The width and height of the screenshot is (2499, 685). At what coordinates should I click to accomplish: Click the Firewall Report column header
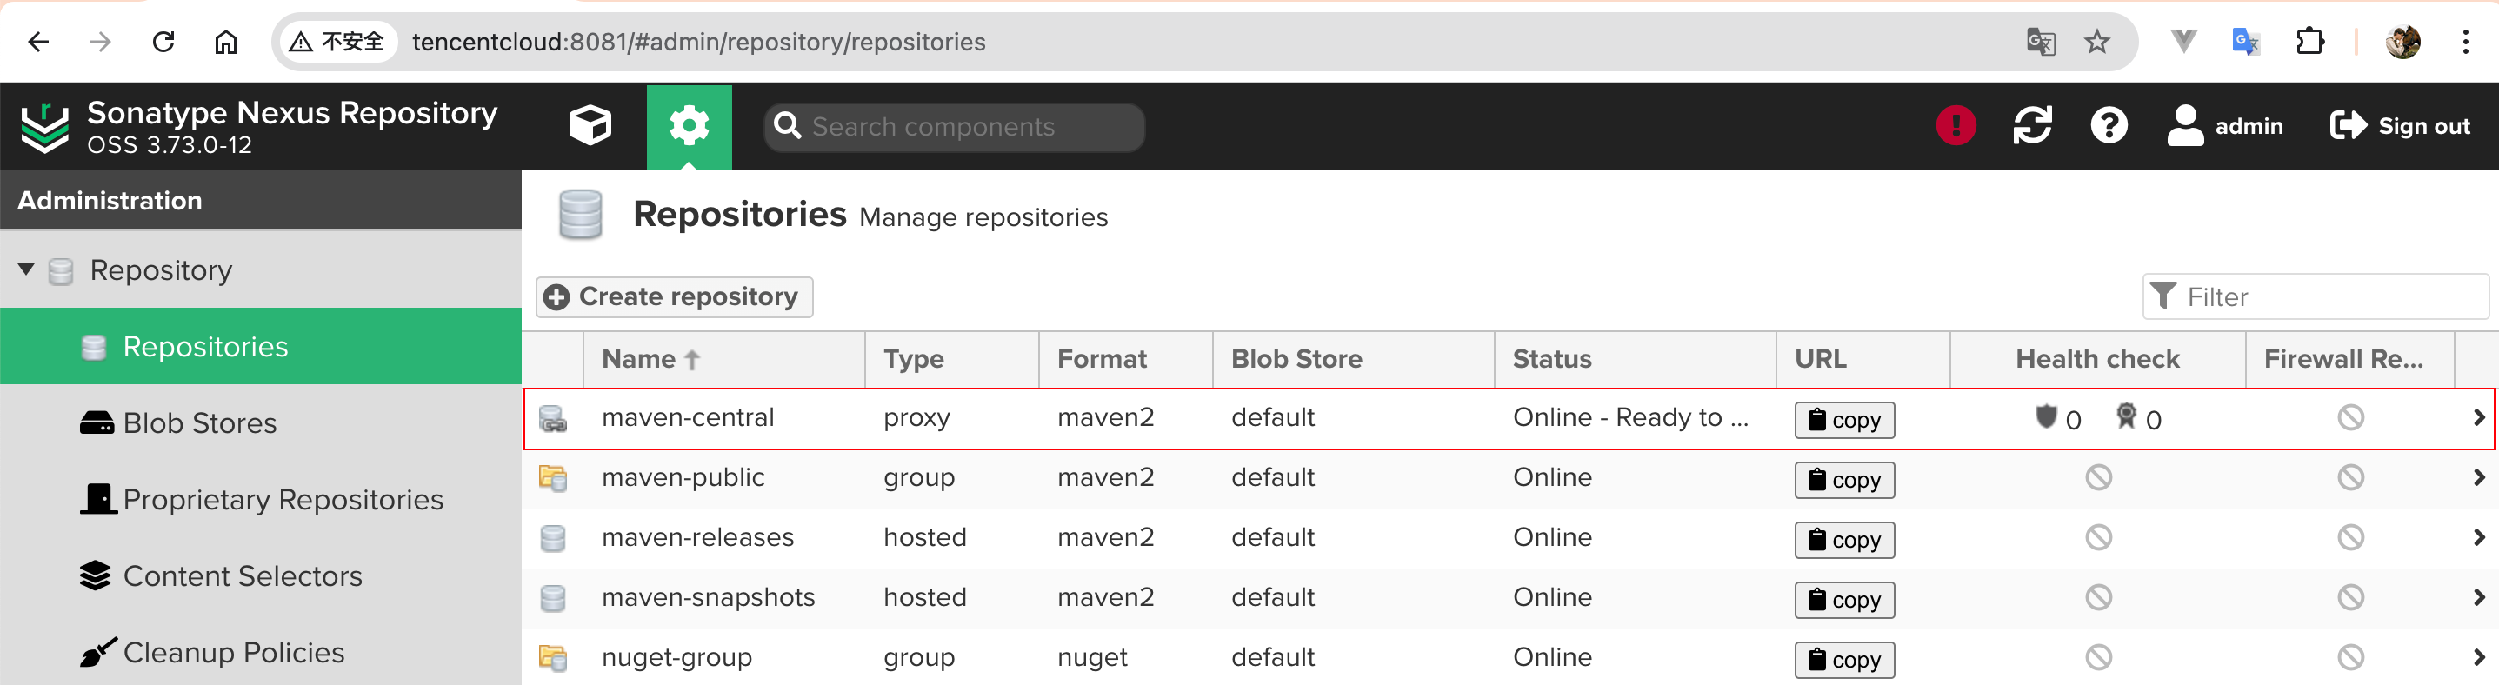pyautogui.click(x=2349, y=359)
